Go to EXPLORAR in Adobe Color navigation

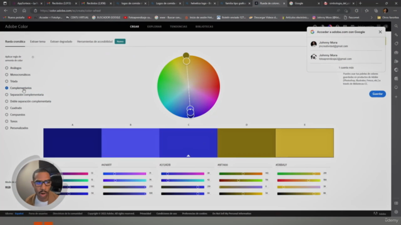154,26
